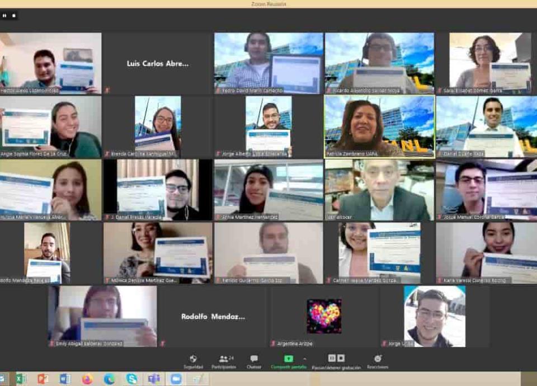Open Microsoft Teams from the taskbar
Viewport: 537px width, 386px height.
(154, 379)
